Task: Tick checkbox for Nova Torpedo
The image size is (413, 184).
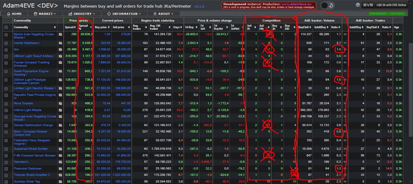Action: click(x=6, y=103)
